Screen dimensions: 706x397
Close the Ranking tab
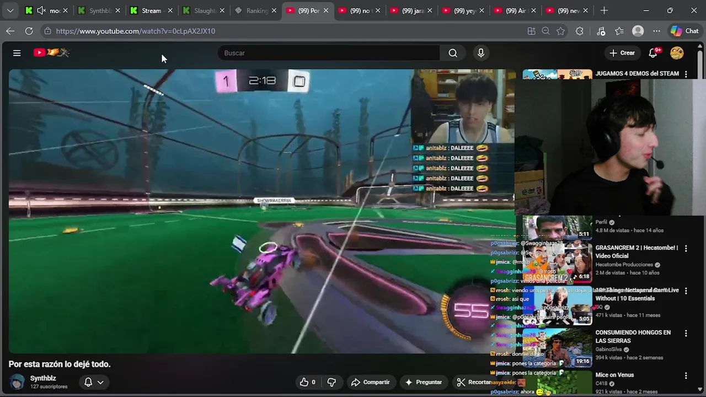(274, 10)
